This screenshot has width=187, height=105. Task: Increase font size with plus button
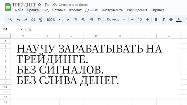147,20
